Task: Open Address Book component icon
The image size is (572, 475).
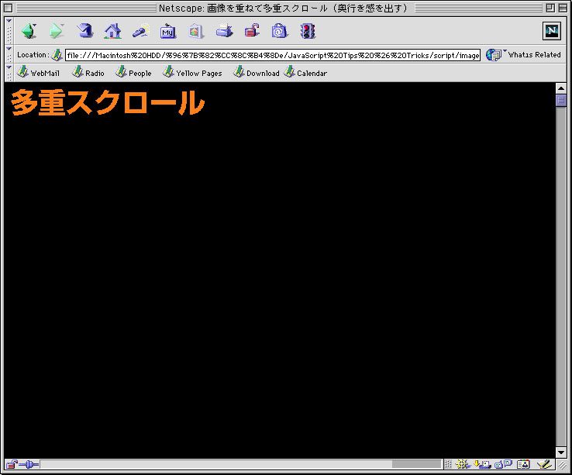Action: (x=523, y=464)
